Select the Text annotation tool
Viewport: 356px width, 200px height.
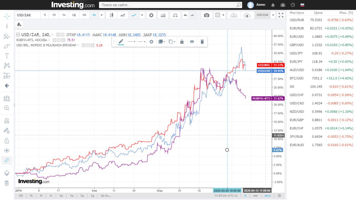click(7, 56)
